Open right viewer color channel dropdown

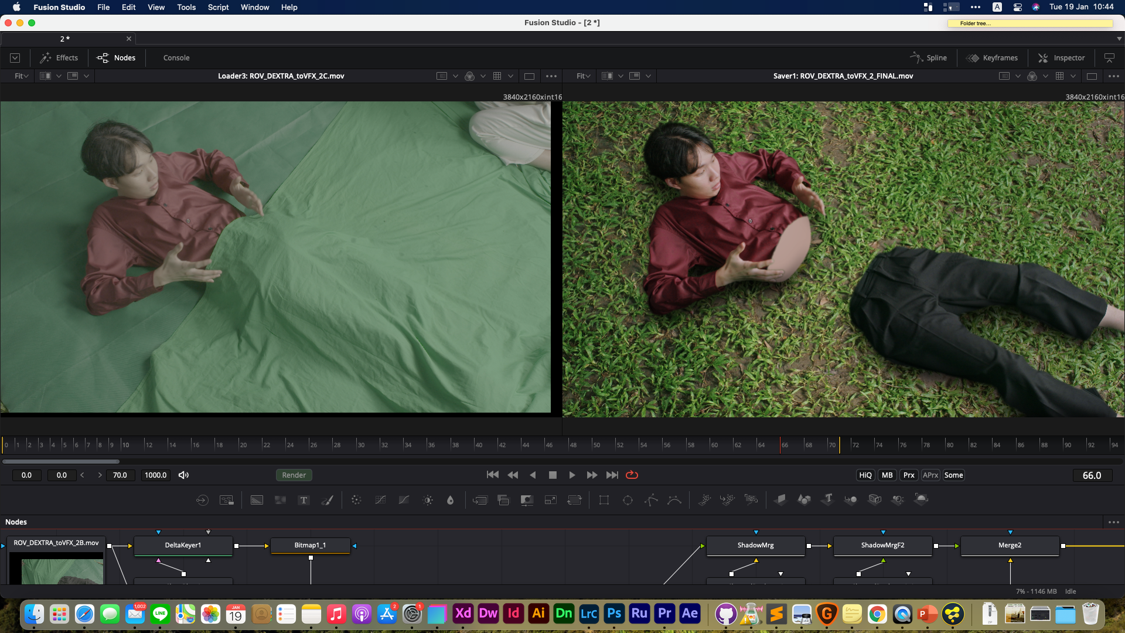pos(1045,76)
